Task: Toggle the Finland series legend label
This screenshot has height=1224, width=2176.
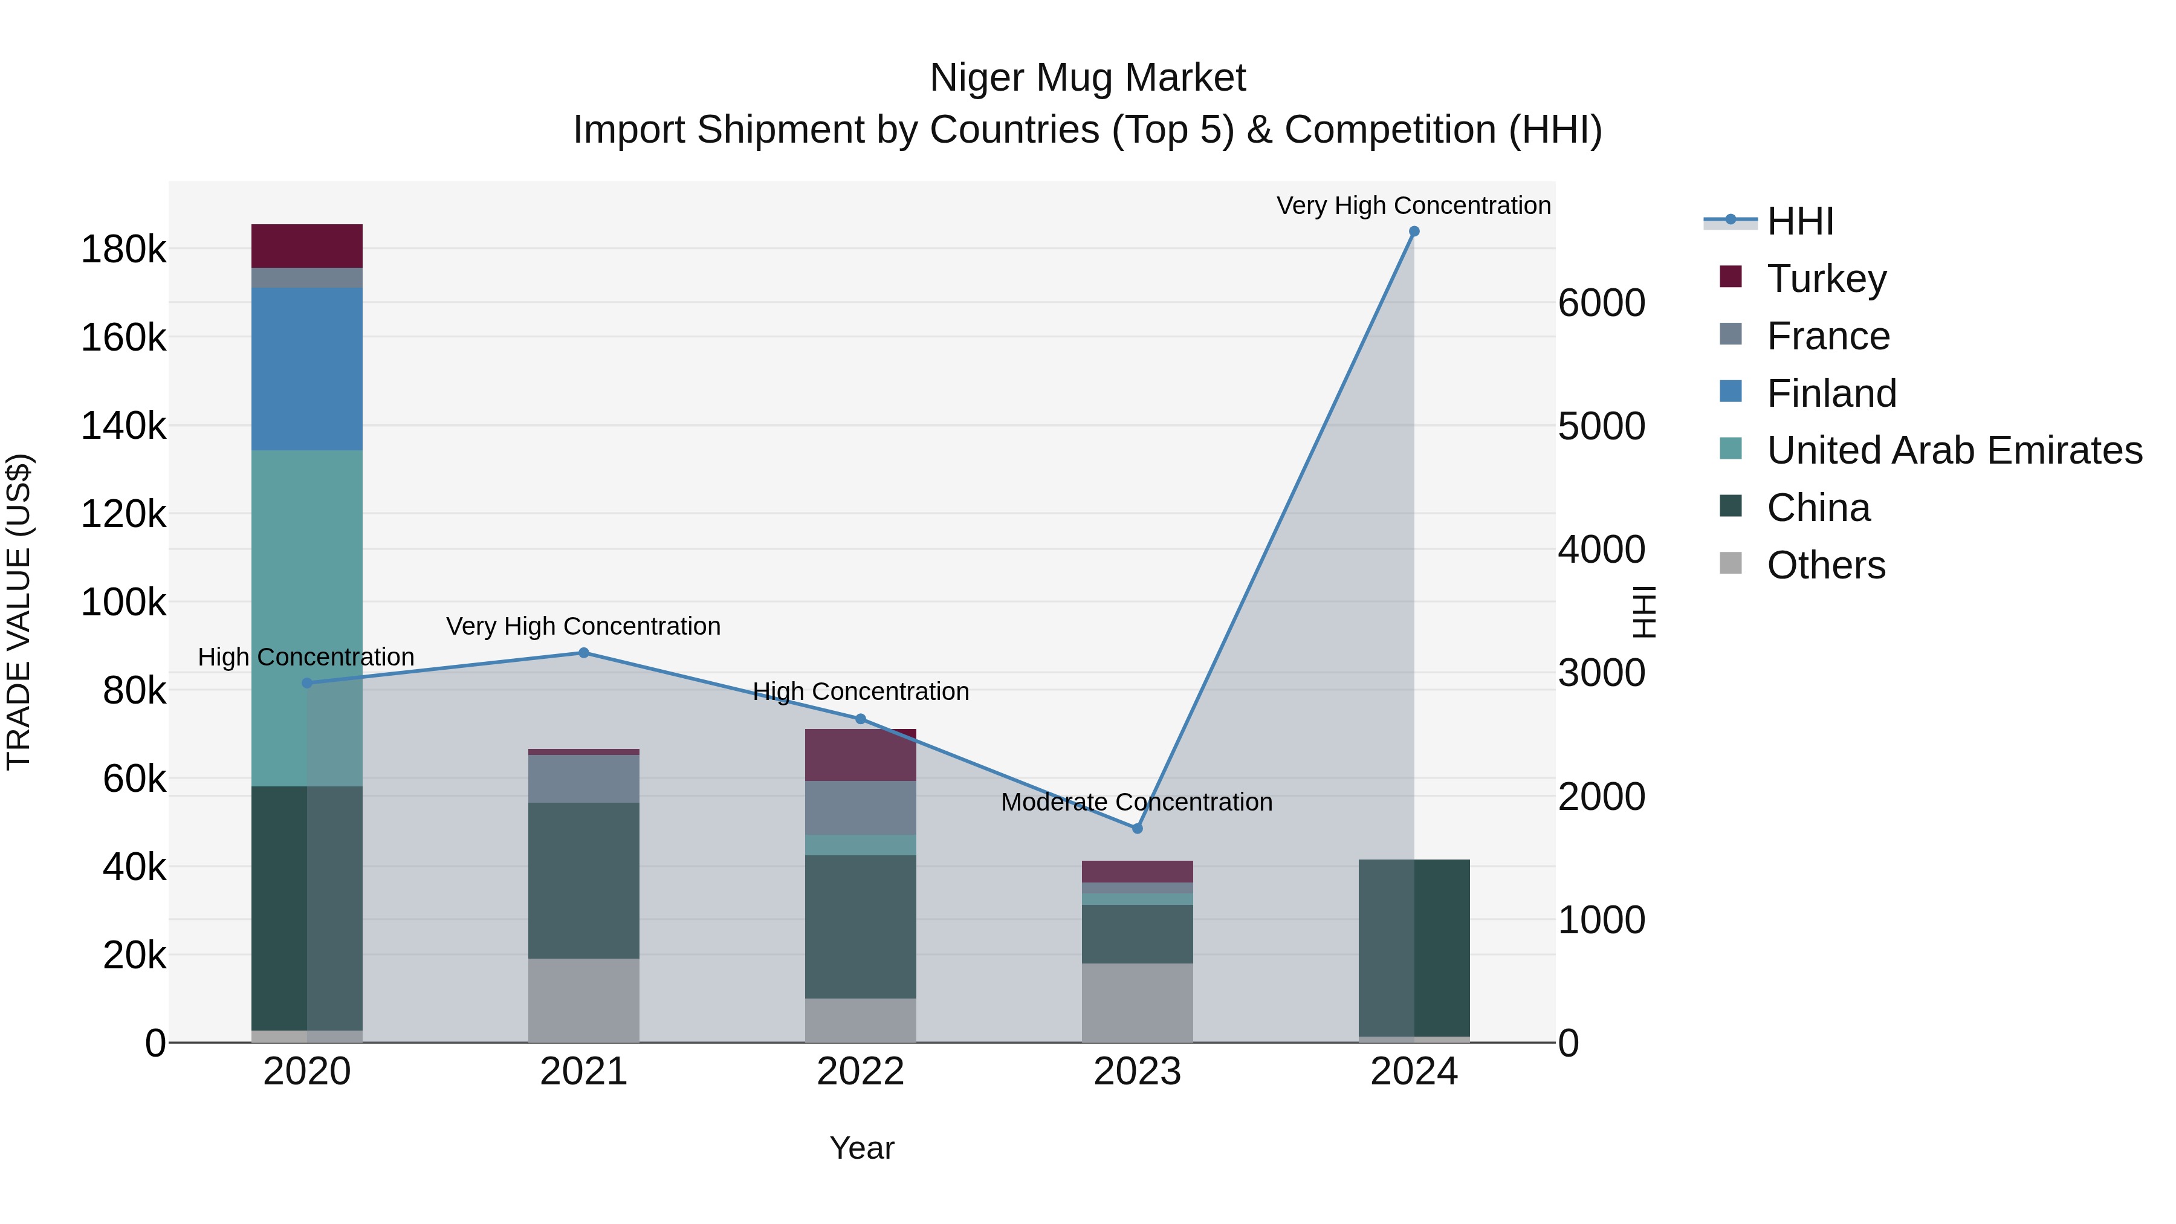Action: 1831,393
